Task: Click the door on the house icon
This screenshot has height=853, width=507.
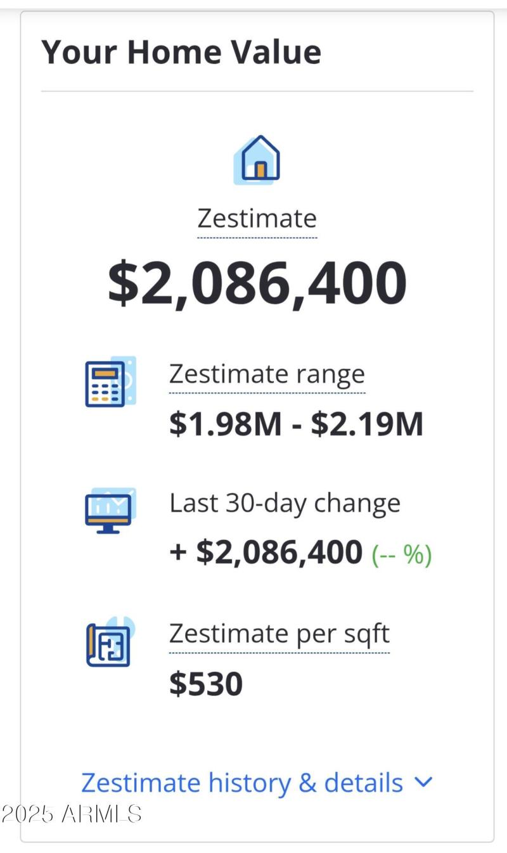Action: (260, 169)
